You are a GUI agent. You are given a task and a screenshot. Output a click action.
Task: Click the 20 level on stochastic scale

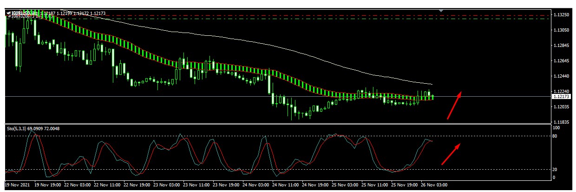tap(554, 169)
